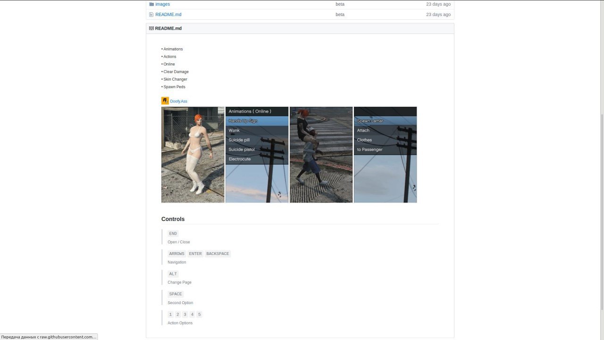Viewport: 604px width, 340px height.
Task: Click the beta commit message for images
Action: [x=340, y=4]
